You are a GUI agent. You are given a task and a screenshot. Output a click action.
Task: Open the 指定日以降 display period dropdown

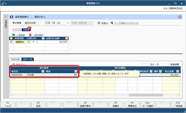pos(32,23)
